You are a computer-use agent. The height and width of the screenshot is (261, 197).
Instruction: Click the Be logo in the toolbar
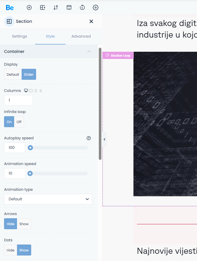tap(10, 8)
